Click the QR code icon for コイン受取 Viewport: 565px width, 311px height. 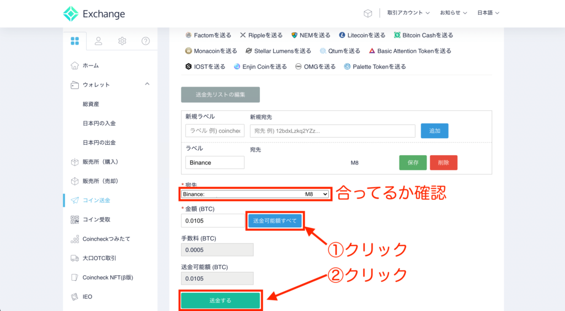[74, 220]
